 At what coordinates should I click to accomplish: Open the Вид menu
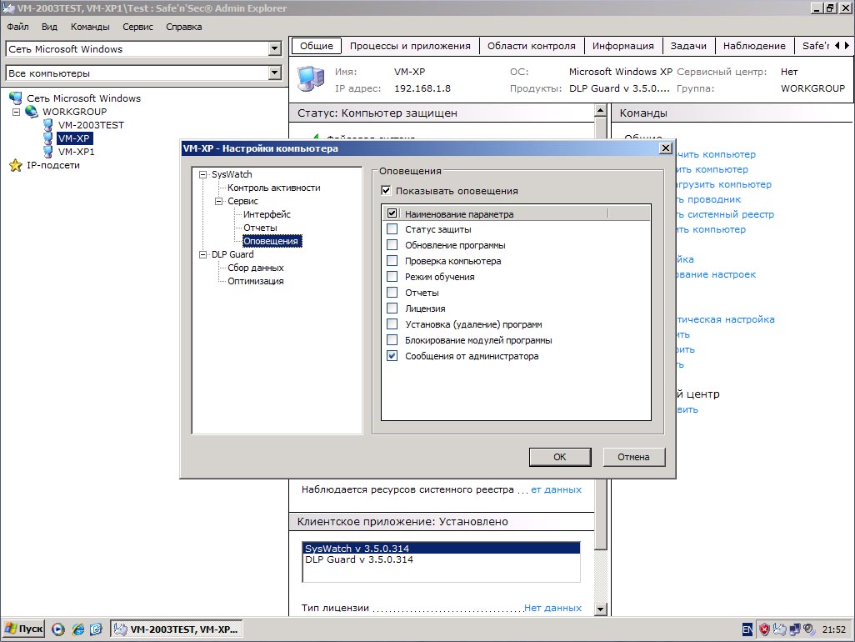[x=49, y=27]
